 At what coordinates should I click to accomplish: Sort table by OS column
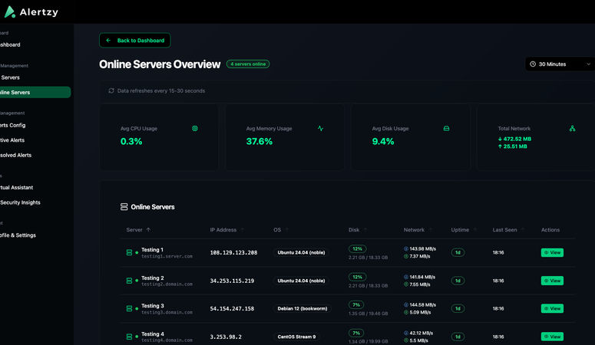tap(281, 230)
